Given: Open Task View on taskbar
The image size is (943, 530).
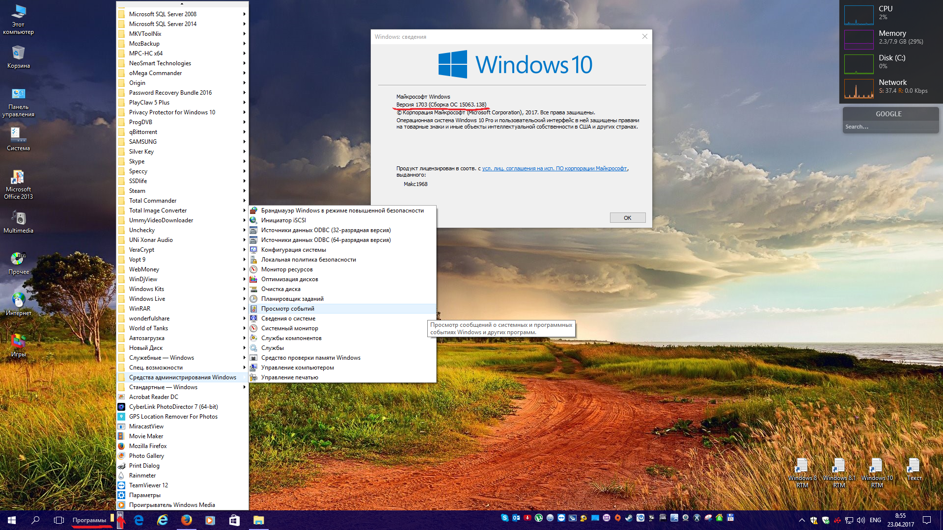Looking at the screenshot, I should click(x=59, y=520).
